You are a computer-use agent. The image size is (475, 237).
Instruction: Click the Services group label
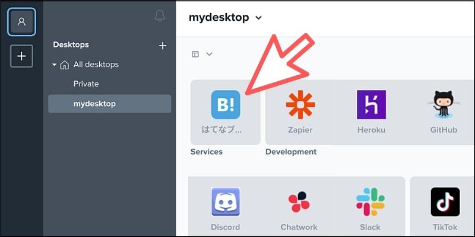[206, 152]
